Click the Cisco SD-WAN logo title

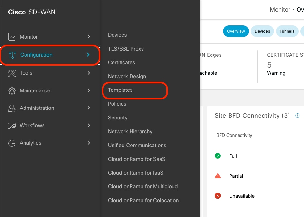pyautogui.click(x=32, y=12)
